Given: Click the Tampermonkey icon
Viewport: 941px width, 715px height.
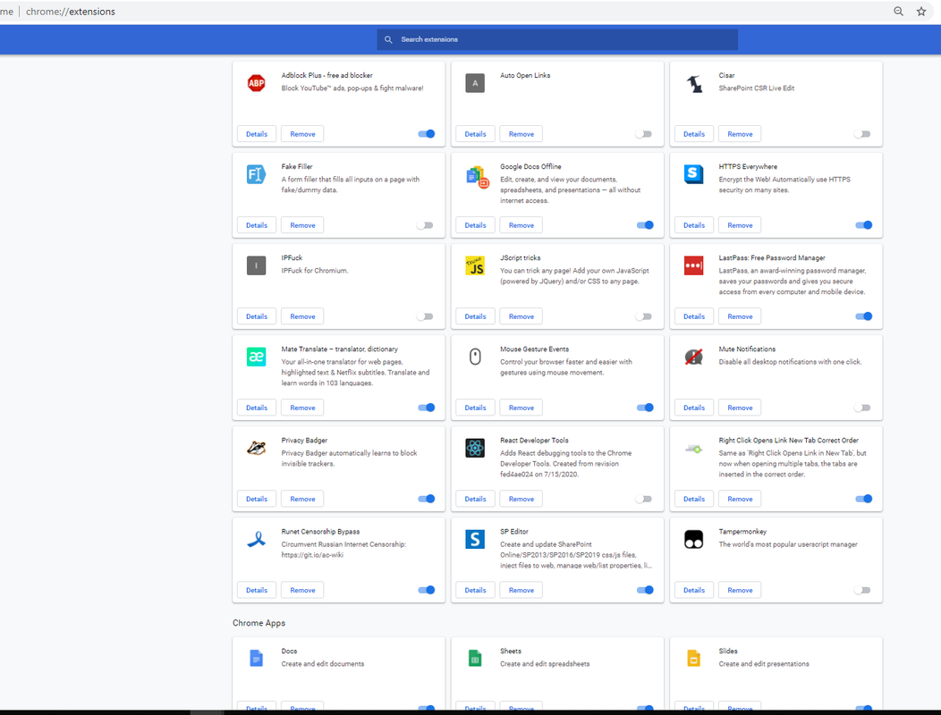Looking at the screenshot, I should (x=694, y=539).
